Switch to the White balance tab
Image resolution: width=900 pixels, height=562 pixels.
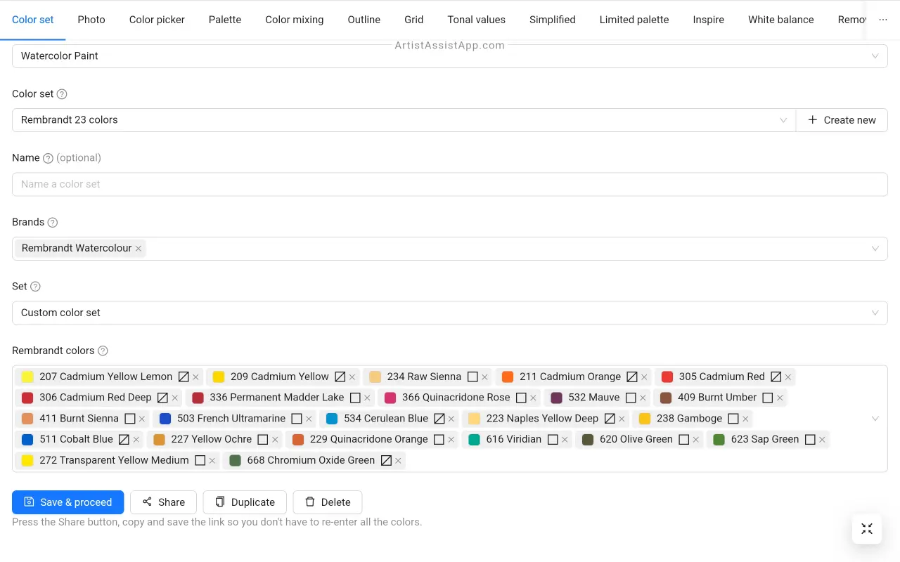pyautogui.click(x=781, y=20)
